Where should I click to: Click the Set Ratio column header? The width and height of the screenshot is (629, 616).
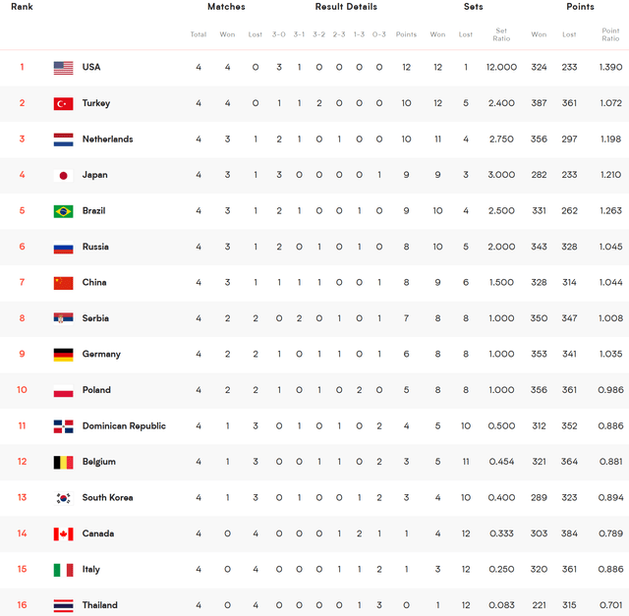[500, 34]
